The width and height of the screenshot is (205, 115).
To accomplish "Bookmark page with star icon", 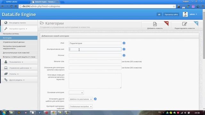I will pyautogui.click(x=174, y=6).
